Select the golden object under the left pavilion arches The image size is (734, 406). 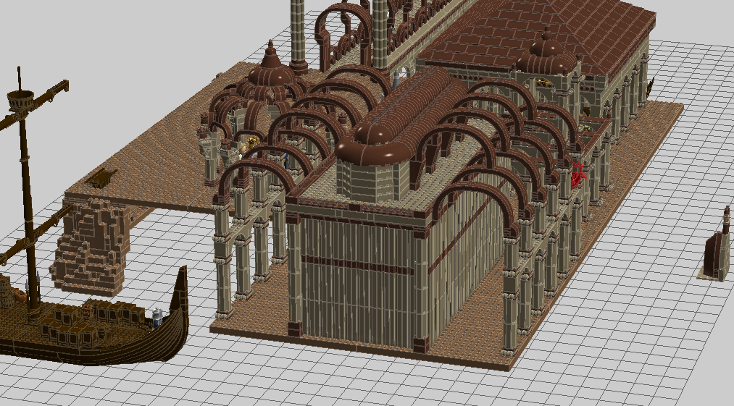click(253, 141)
